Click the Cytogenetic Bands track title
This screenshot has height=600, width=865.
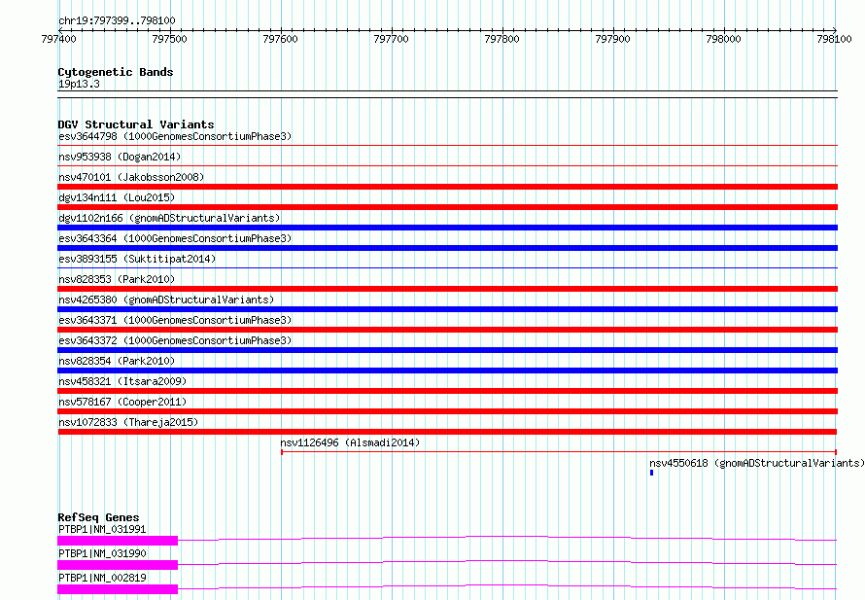click(x=116, y=72)
